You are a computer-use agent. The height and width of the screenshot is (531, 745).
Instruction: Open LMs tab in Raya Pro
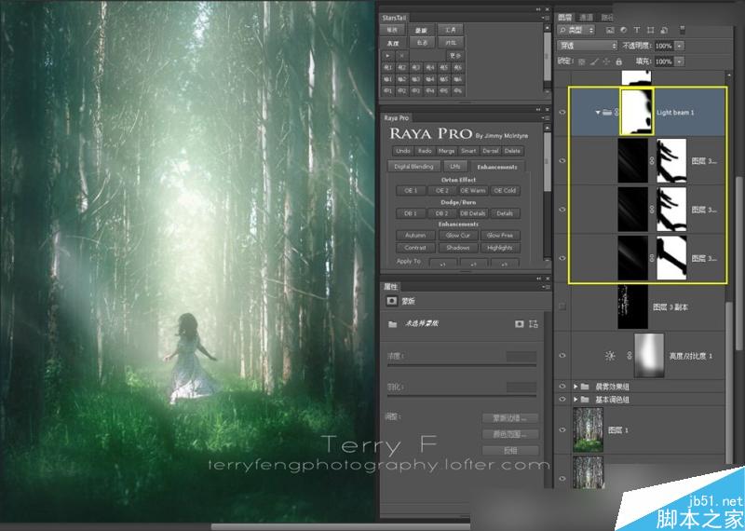455,167
